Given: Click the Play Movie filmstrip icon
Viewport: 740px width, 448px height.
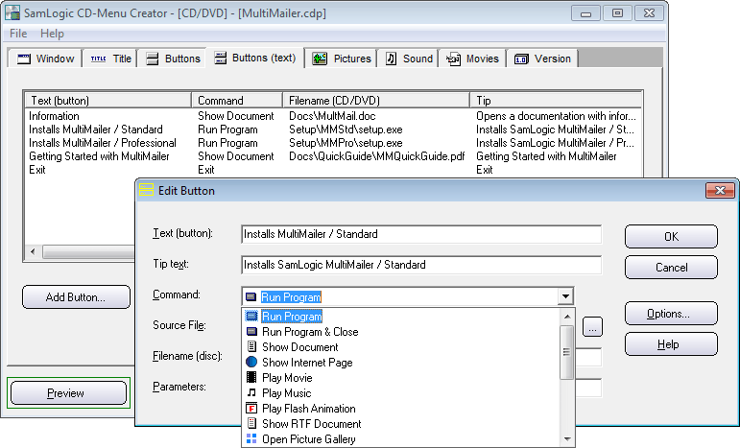Looking at the screenshot, I should click(x=252, y=377).
